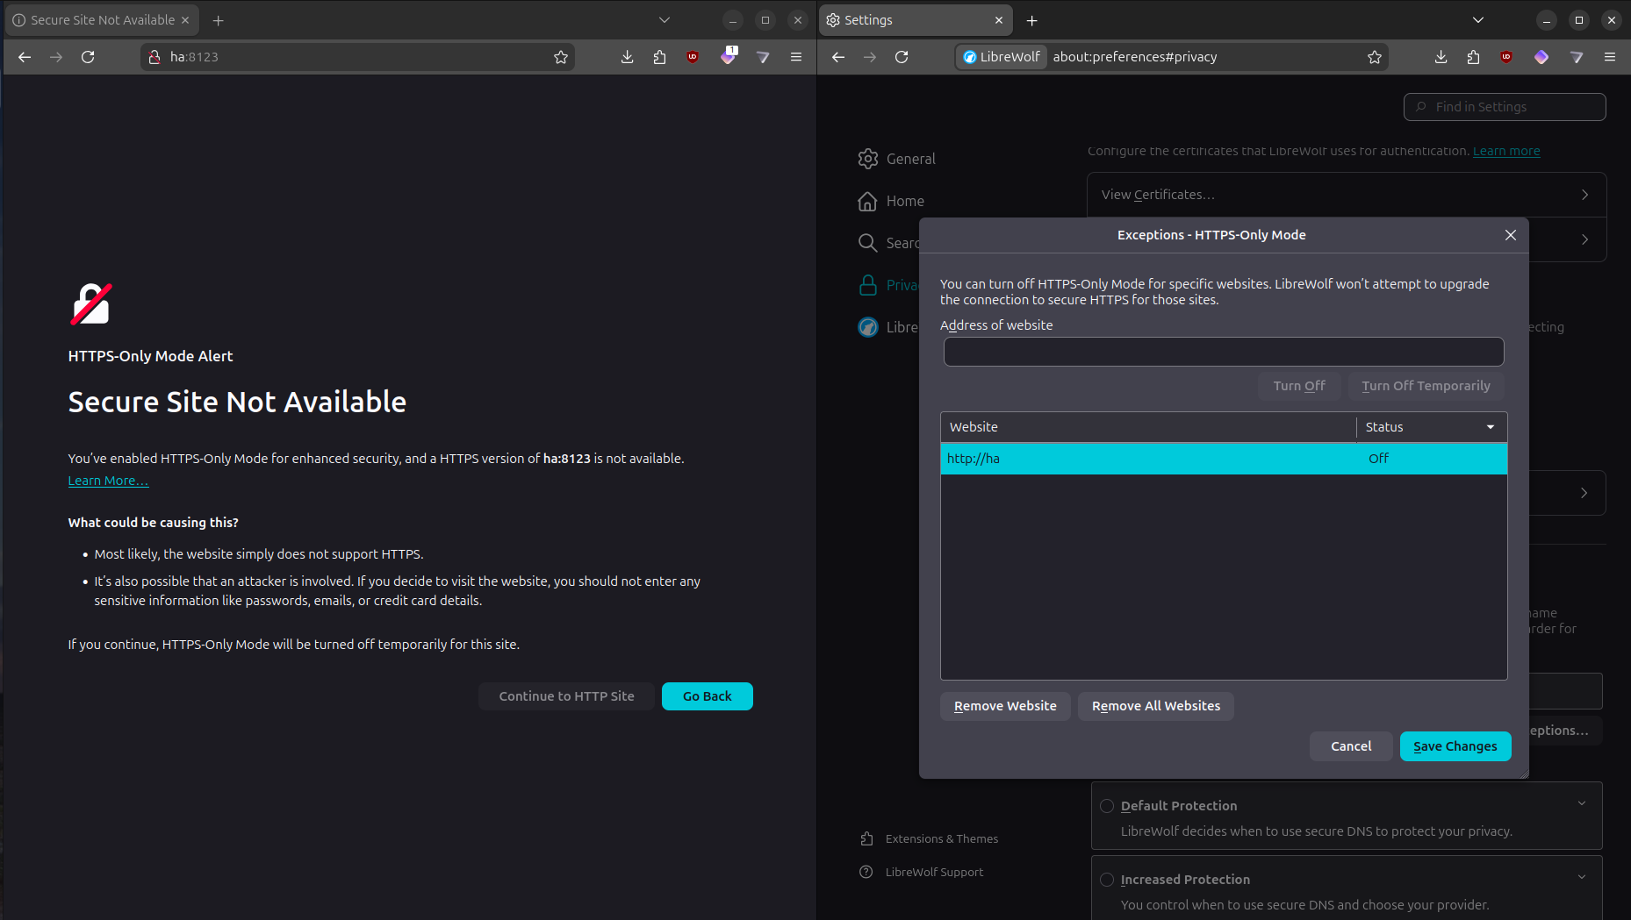
Task: Click the uBlock Origin icon in left browser toolbar
Action: 693,57
